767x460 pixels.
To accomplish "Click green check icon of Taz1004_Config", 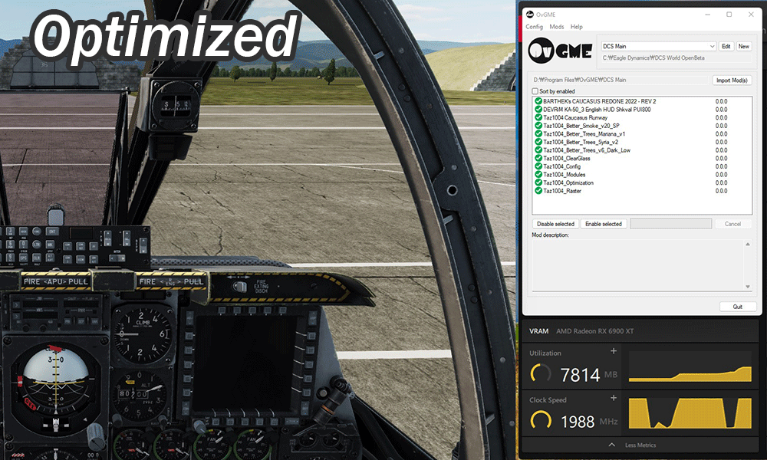I will (x=538, y=166).
